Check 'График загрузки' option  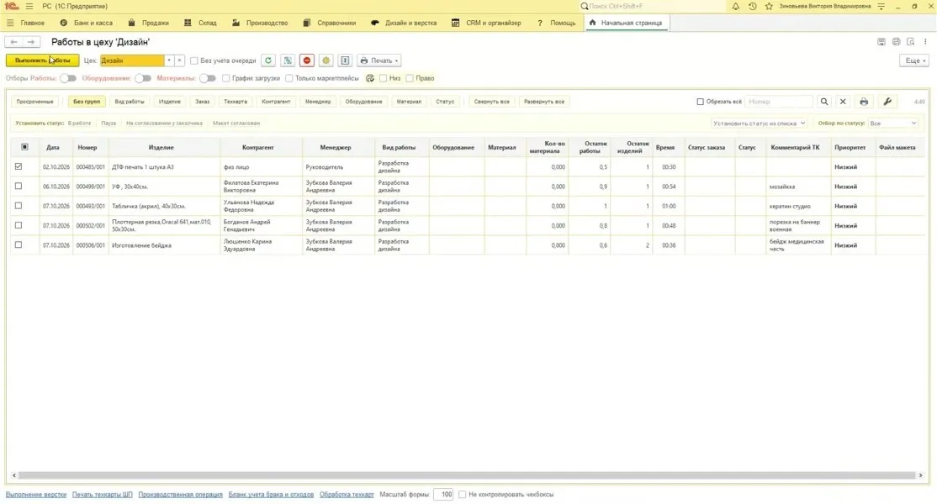click(x=226, y=78)
